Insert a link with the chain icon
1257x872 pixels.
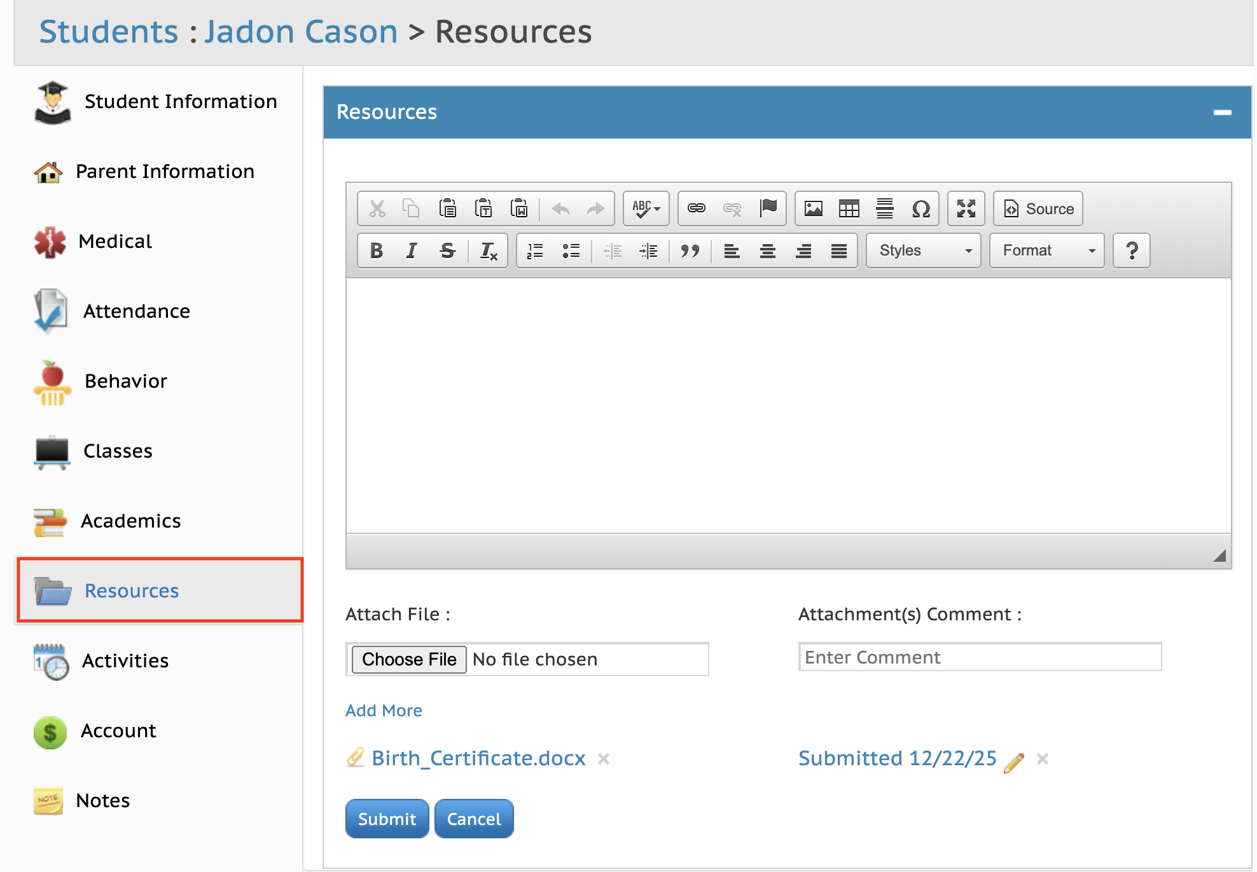coord(697,208)
